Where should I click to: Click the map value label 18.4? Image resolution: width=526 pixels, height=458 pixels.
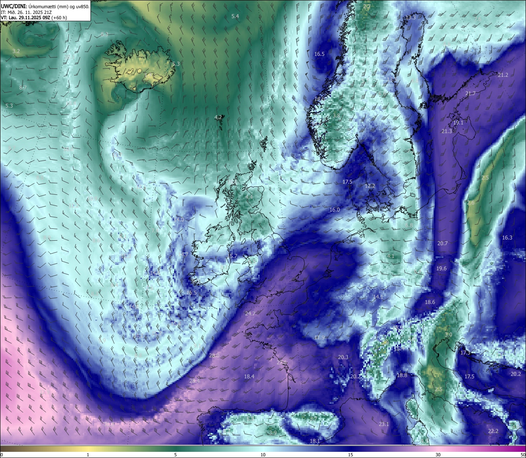click(x=249, y=377)
